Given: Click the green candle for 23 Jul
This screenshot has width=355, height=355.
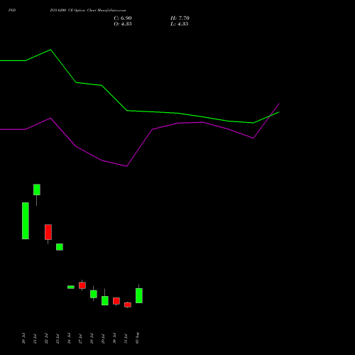Looking at the screenshot, I should coord(60,247).
